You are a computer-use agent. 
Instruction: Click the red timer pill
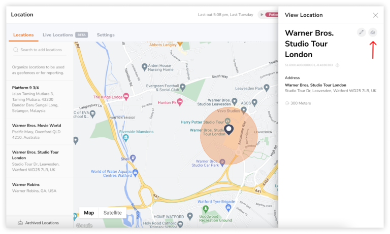coord(272,15)
